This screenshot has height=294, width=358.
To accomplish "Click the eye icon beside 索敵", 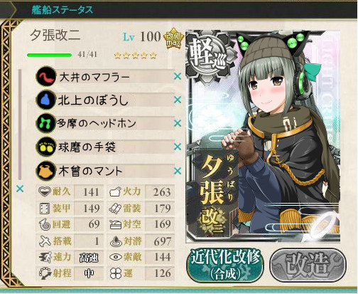I will tap(116, 257).
